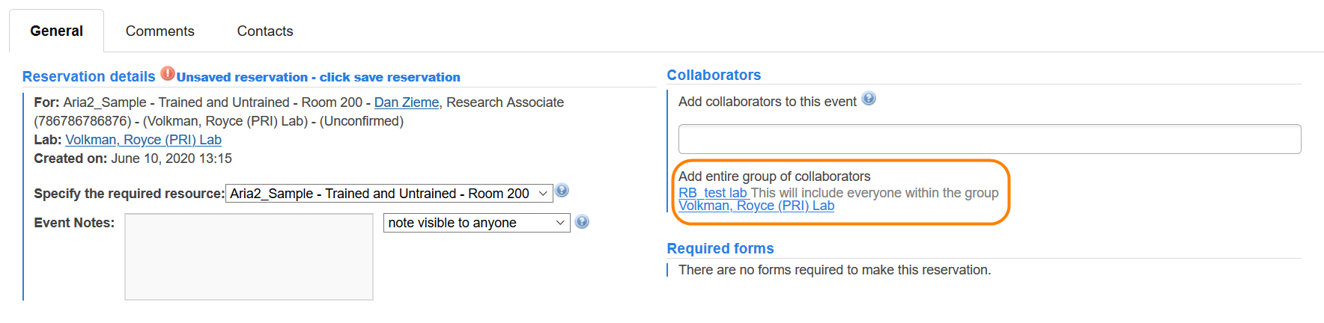The image size is (1324, 323).
Task: Open Volkman, Royce lab link in Lab field
Action: (x=143, y=140)
